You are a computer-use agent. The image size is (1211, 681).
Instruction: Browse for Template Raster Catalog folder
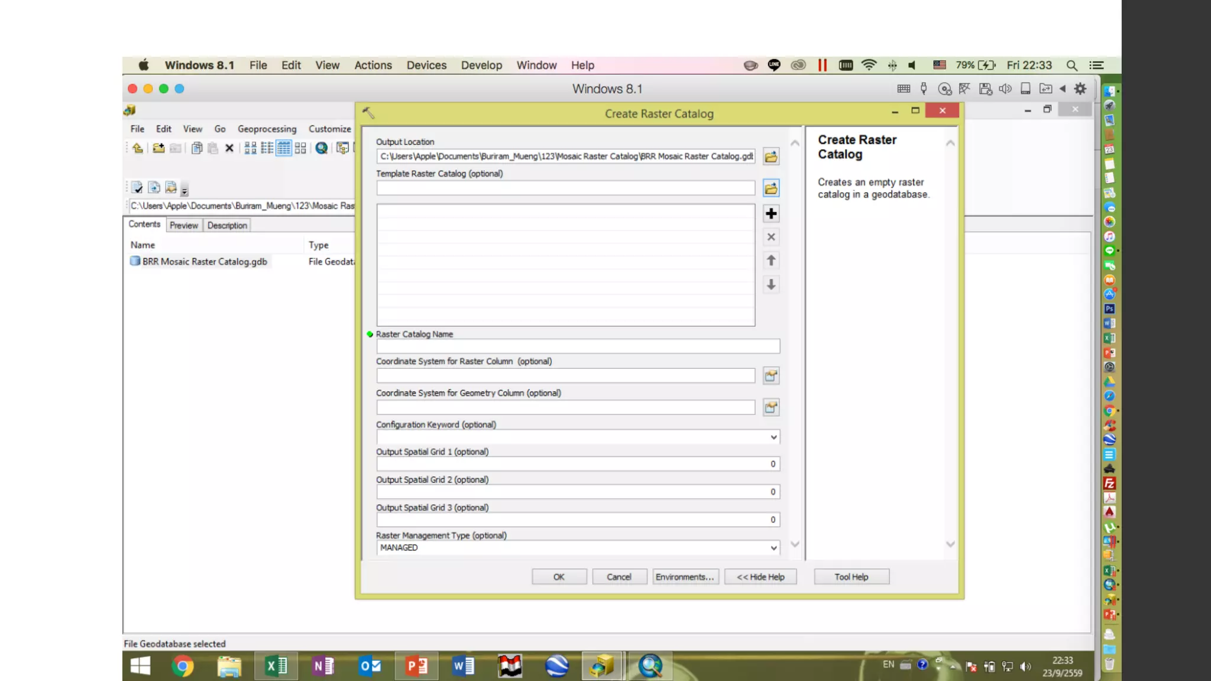click(x=770, y=188)
